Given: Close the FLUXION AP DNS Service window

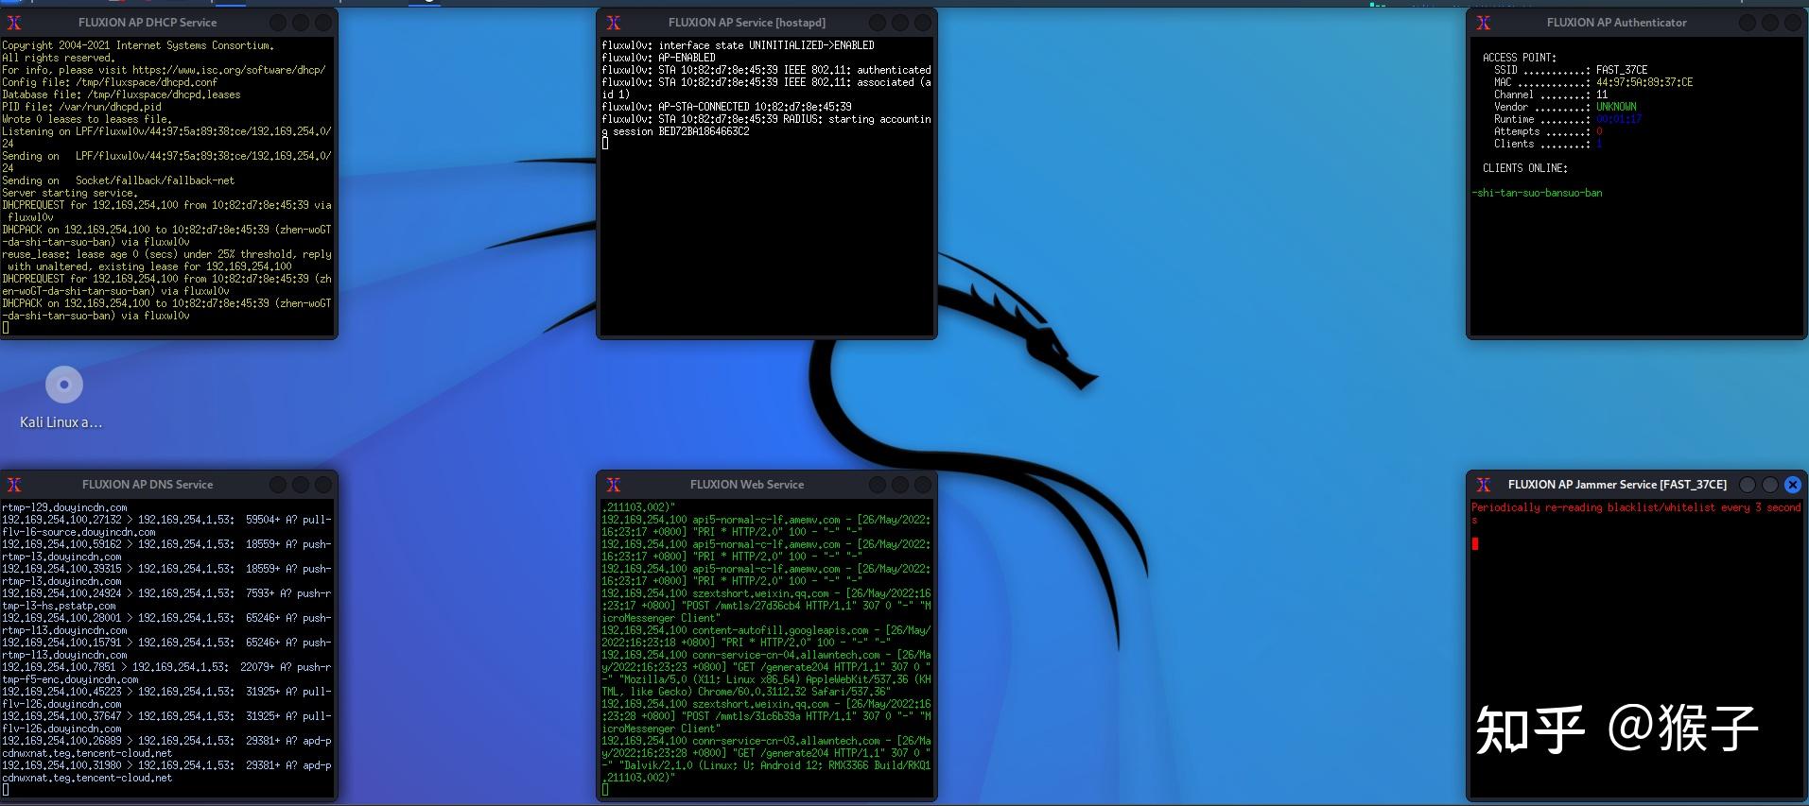Looking at the screenshot, I should click(323, 485).
